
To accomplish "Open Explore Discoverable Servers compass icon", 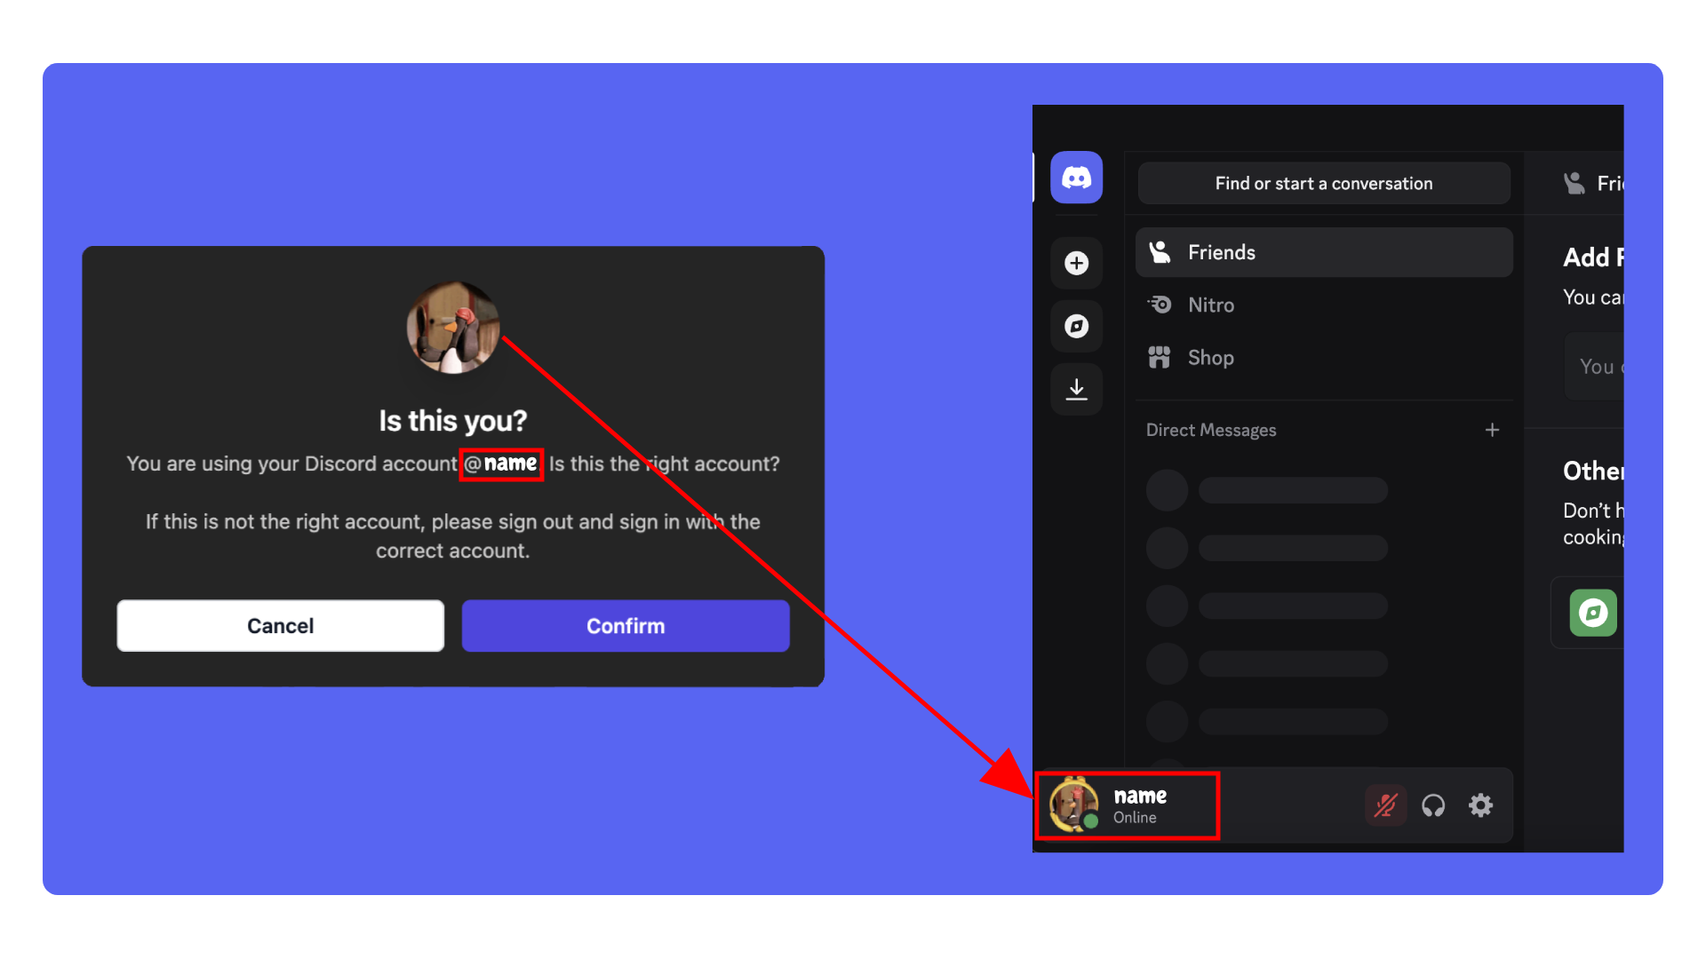I will (1076, 326).
